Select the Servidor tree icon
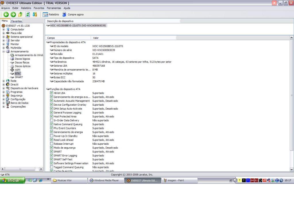The width and height of the screenshot is (294, 201). click(8, 40)
